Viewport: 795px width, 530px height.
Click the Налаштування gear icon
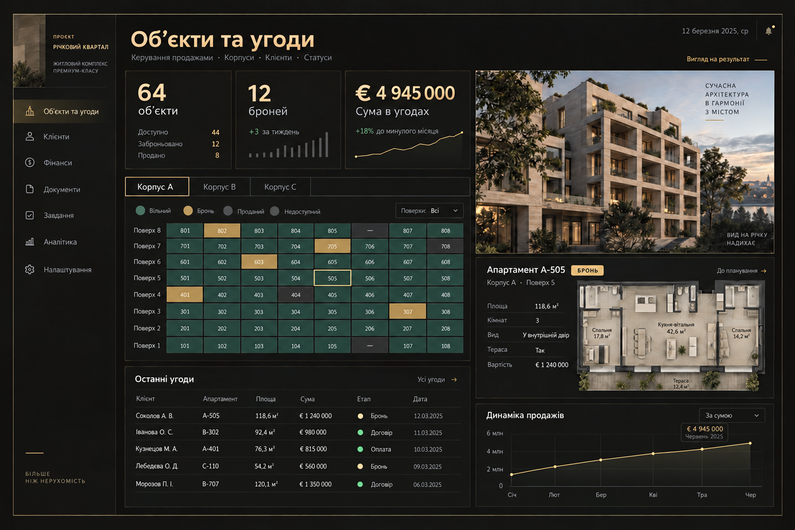(x=30, y=270)
